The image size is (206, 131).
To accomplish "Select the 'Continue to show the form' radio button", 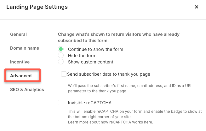I will coord(61,49).
